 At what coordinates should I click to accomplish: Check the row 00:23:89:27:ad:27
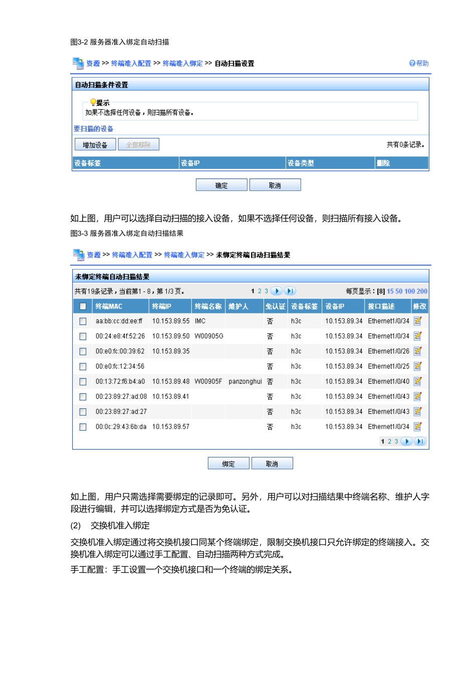83,412
